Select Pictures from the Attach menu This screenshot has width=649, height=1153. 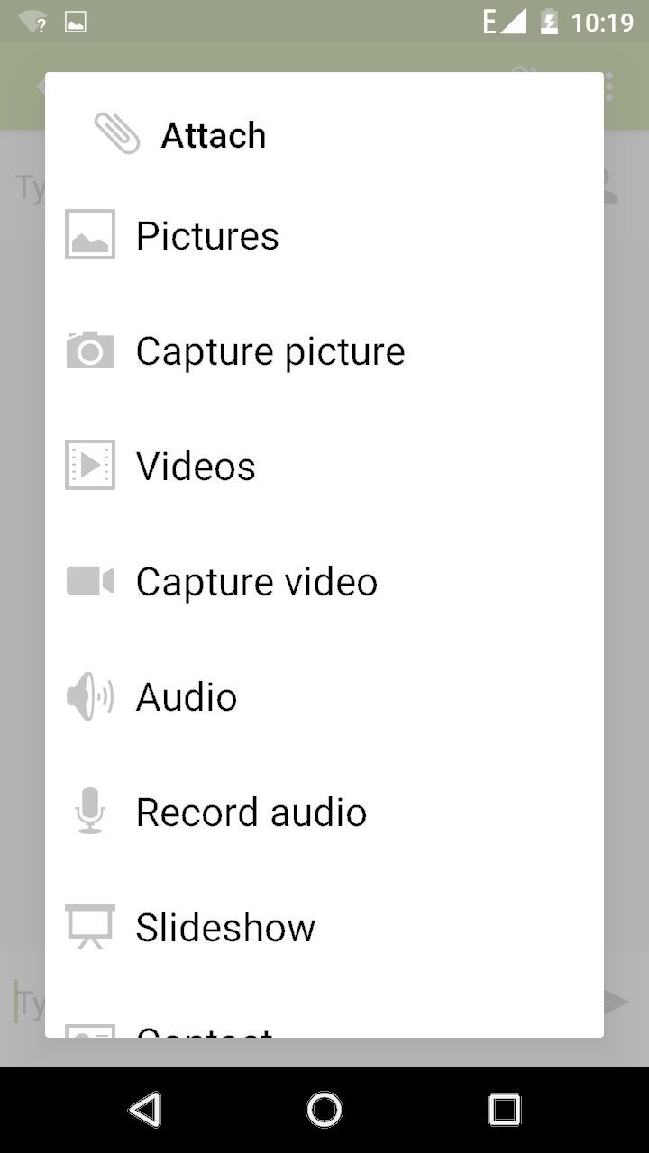click(324, 235)
